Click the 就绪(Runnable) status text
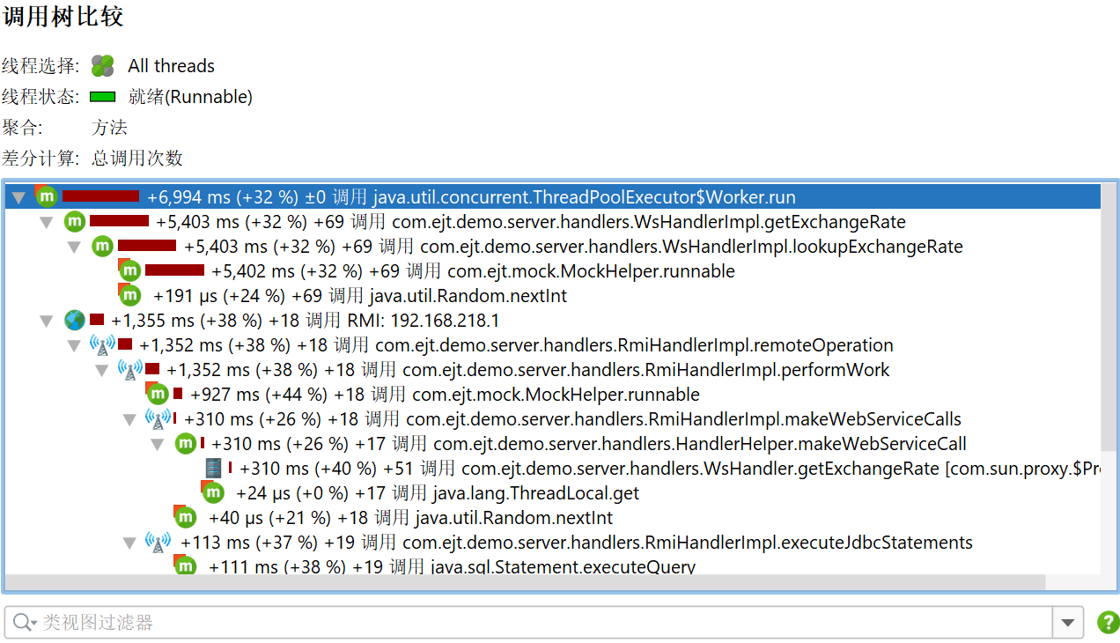Screen dimensions: 1120x643 coord(190,97)
